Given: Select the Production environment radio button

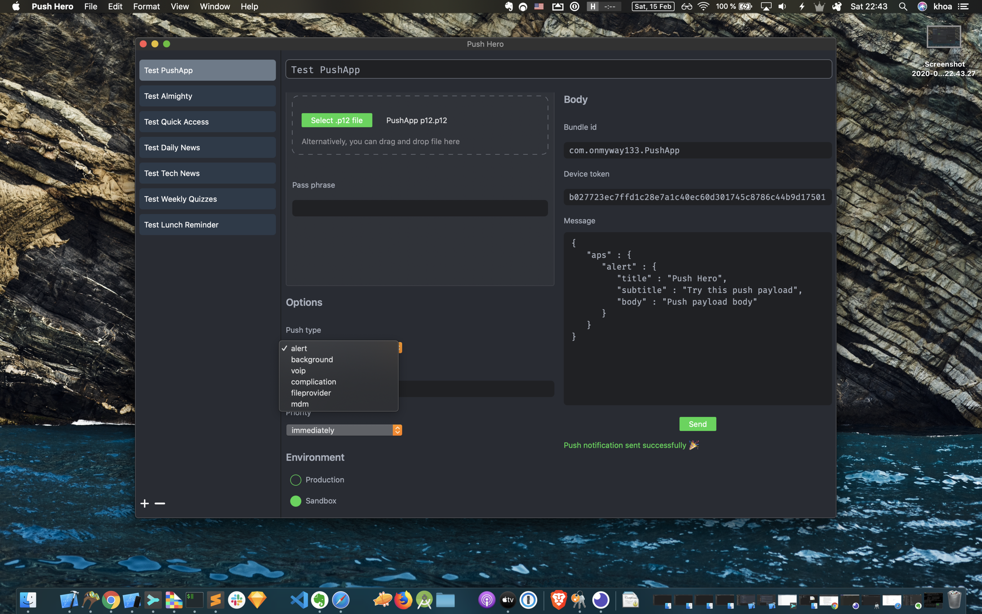Looking at the screenshot, I should 296,480.
